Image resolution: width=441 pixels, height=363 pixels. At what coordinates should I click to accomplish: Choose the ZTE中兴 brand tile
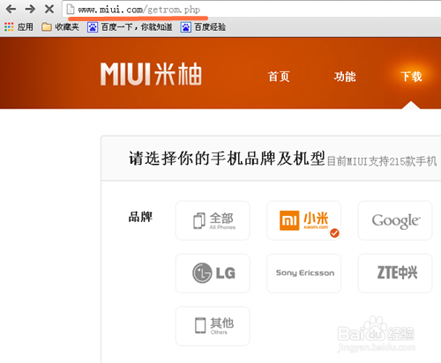tap(395, 273)
